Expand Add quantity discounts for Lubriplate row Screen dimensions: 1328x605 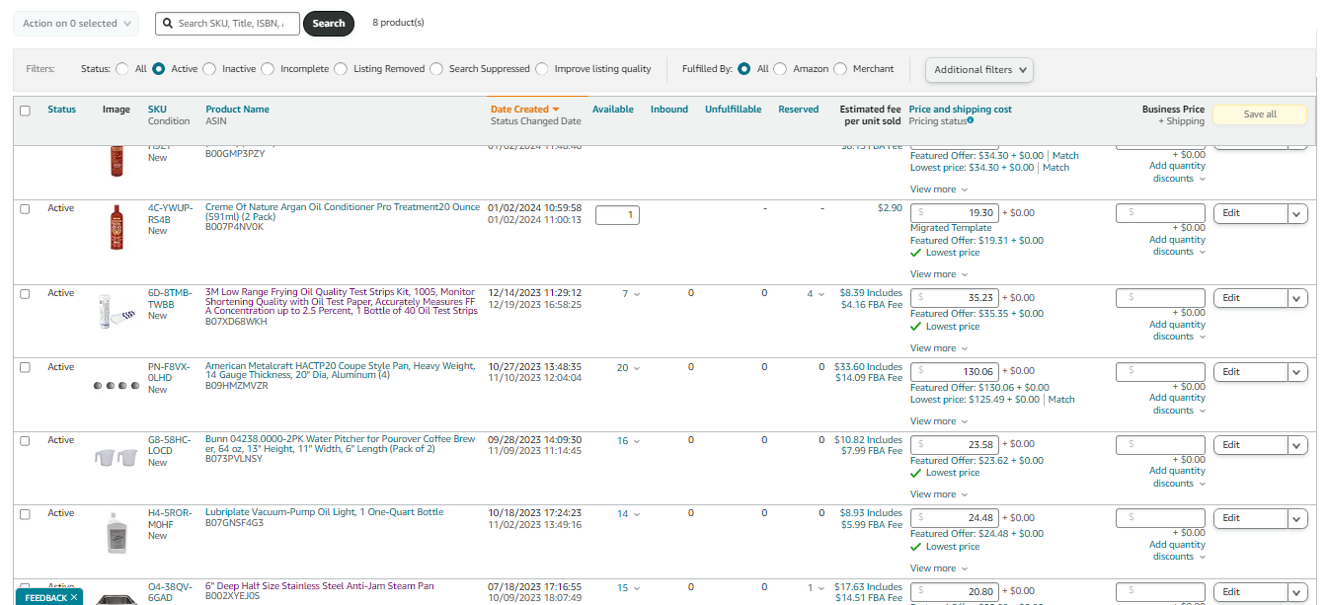click(1177, 551)
